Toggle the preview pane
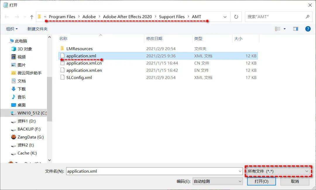316x190 pixels. point(296,29)
